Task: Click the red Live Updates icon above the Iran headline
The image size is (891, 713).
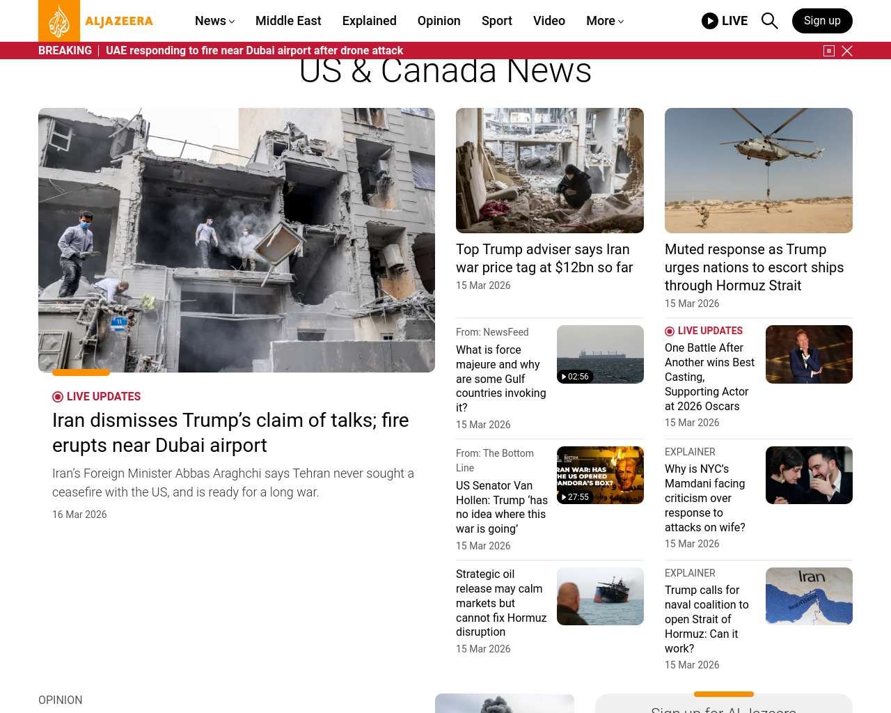Action: pyautogui.click(x=58, y=397)
